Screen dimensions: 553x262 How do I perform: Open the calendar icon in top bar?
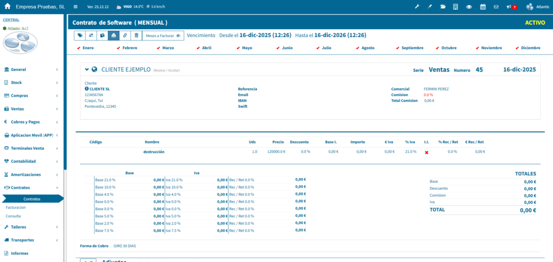(482, 7)
